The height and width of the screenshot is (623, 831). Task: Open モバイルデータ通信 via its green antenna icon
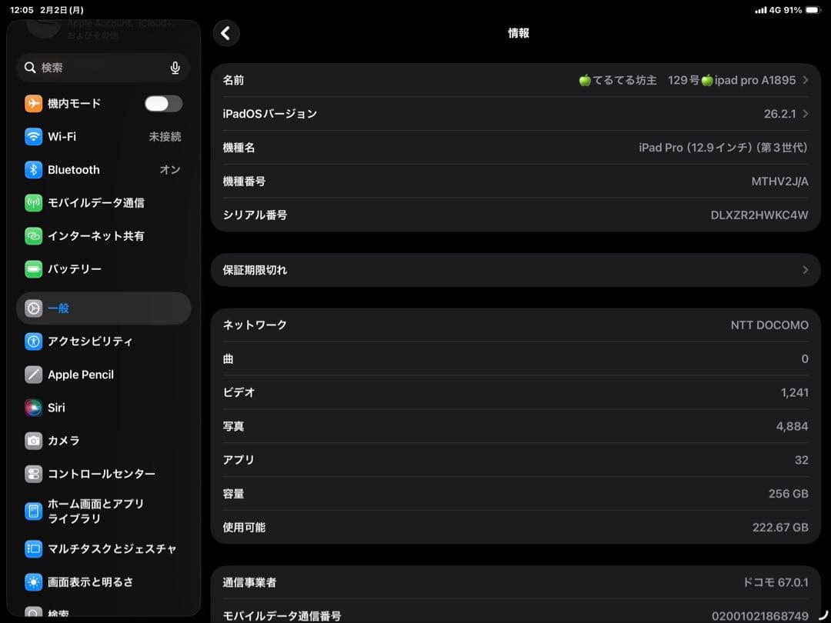point(34,203)
